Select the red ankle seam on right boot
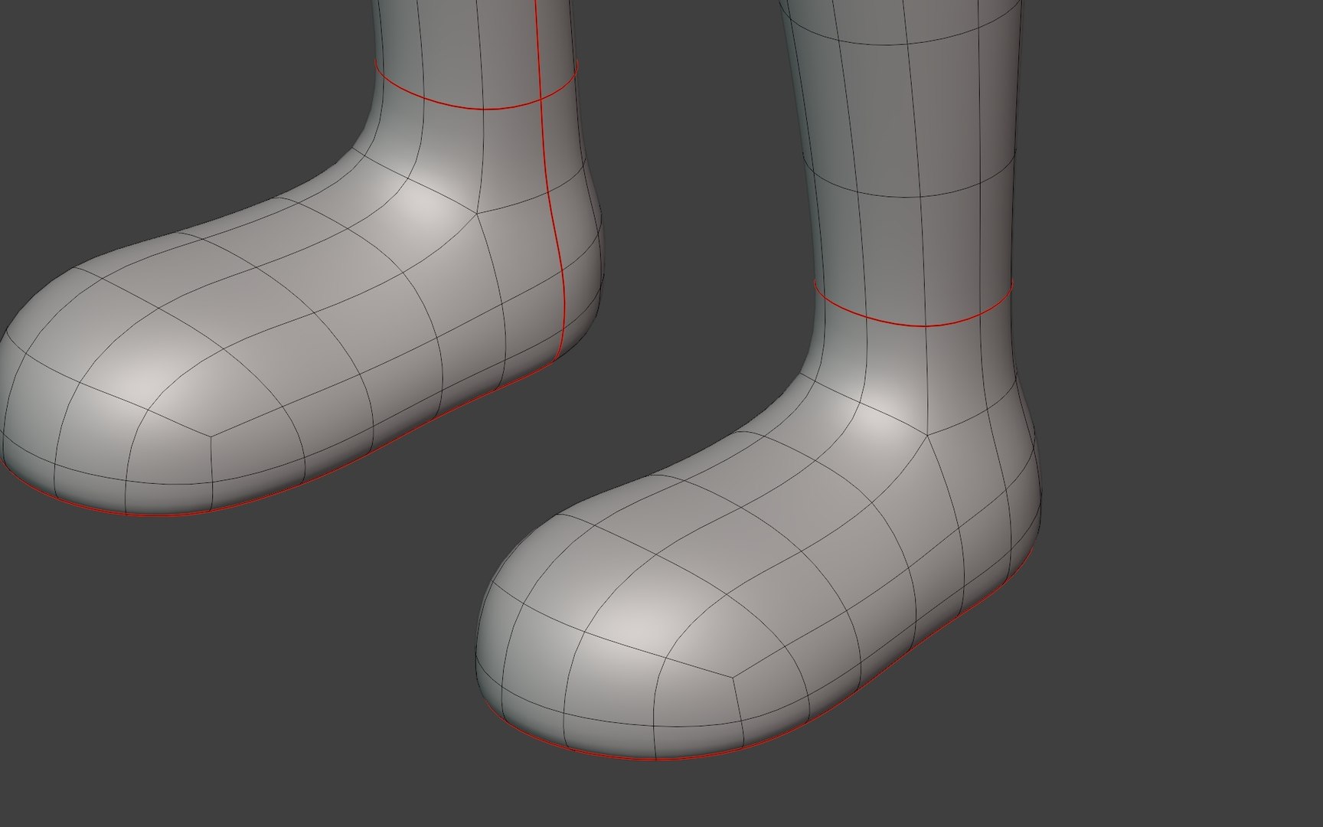The width and height of the screenshot is (1323, 827). (x=926, y=325)
